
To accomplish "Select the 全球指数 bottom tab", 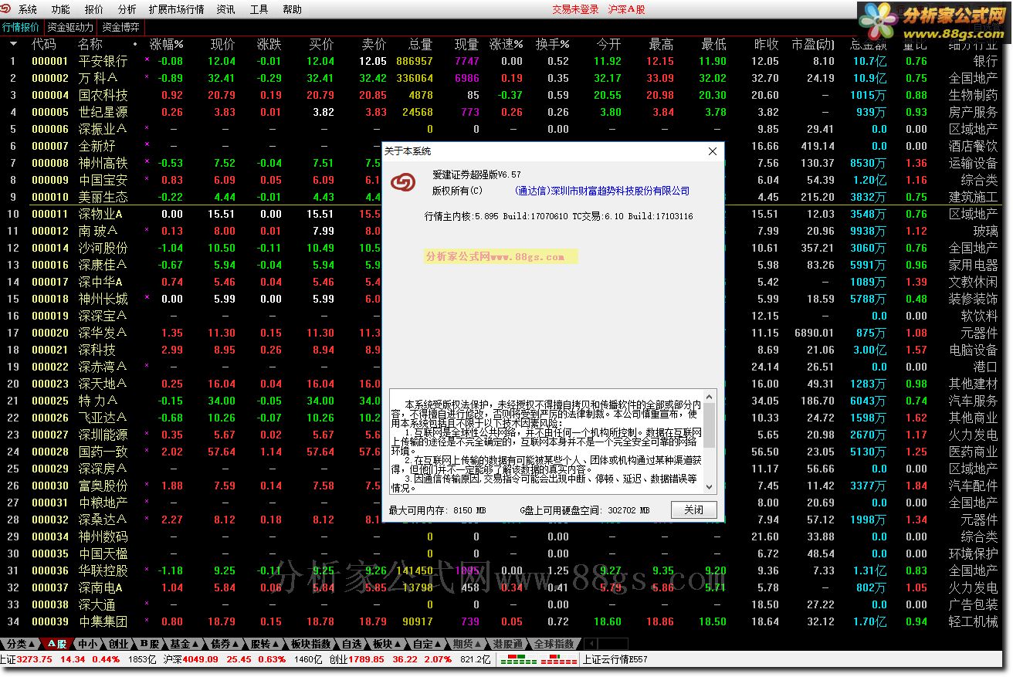I will 554,644.
